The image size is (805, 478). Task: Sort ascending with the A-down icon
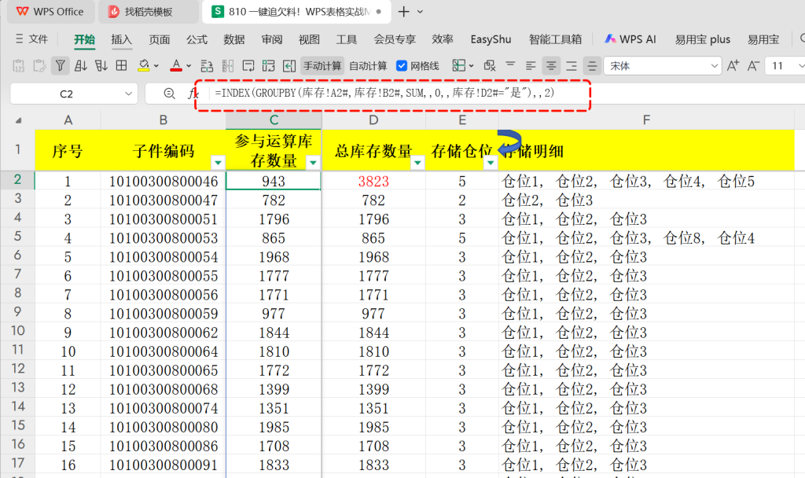click(81, 66)
